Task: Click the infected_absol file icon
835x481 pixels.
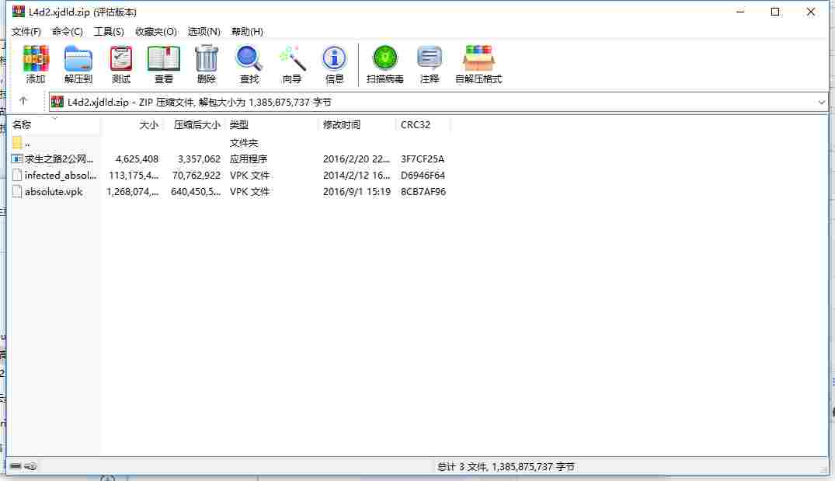Action: 17,176
